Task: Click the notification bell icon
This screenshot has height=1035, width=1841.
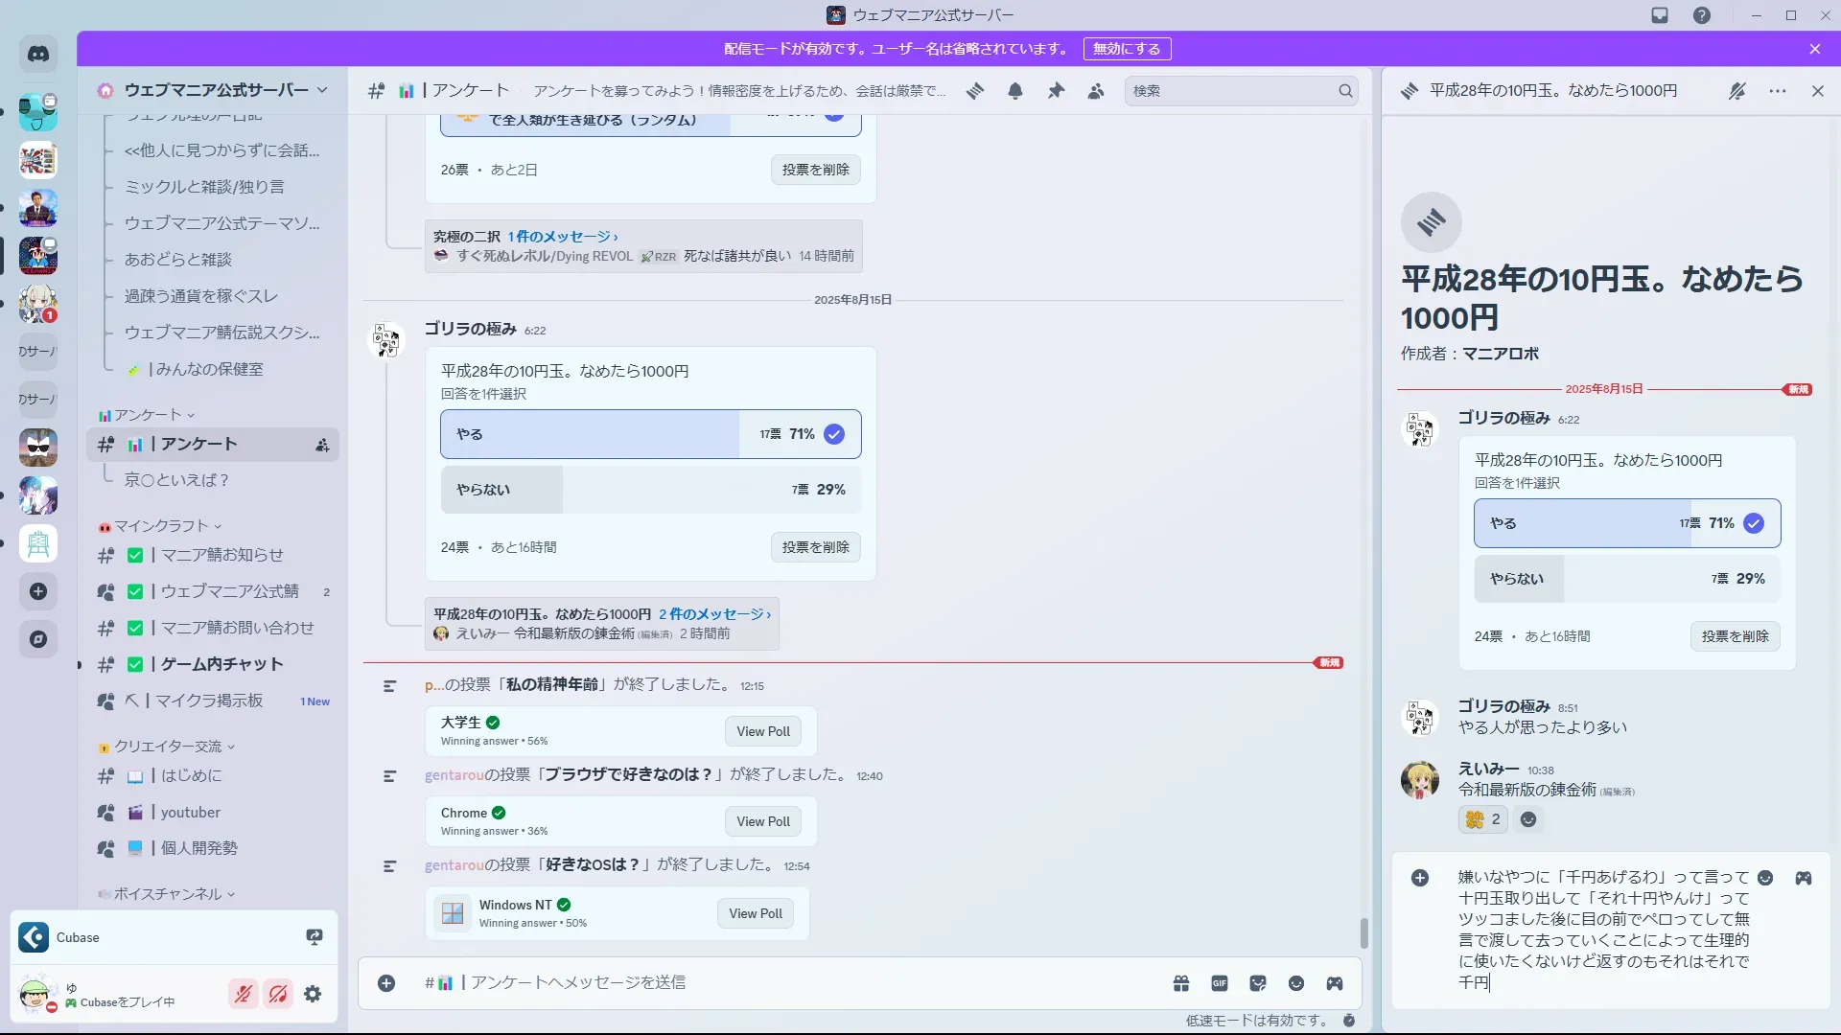Action: (x=1015, y=91)
